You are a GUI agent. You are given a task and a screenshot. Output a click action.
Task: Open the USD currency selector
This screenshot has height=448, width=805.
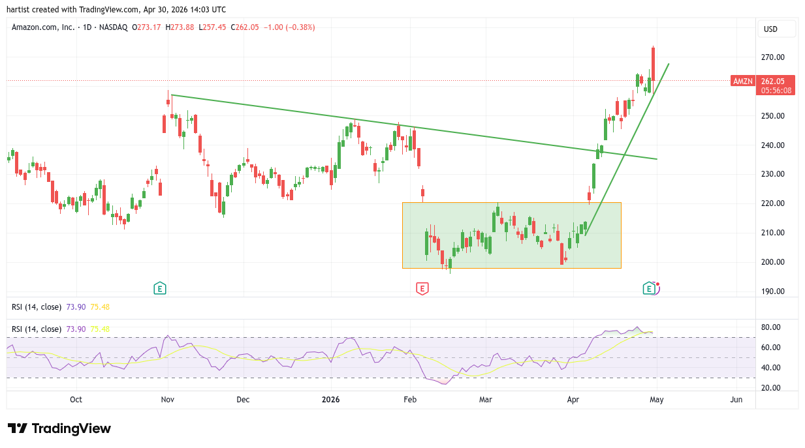[776, 29]
